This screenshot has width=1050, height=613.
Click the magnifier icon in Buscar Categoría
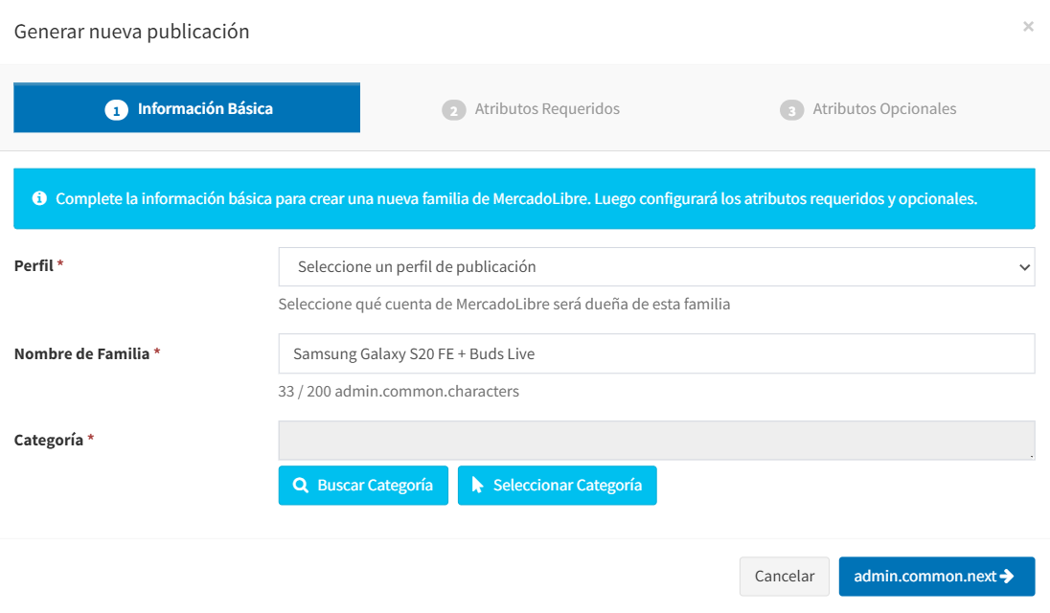click(301, 486)
